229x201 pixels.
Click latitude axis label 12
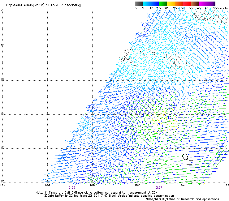(x=2, y=148)
